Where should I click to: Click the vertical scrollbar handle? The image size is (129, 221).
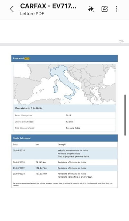pos(125,115)
